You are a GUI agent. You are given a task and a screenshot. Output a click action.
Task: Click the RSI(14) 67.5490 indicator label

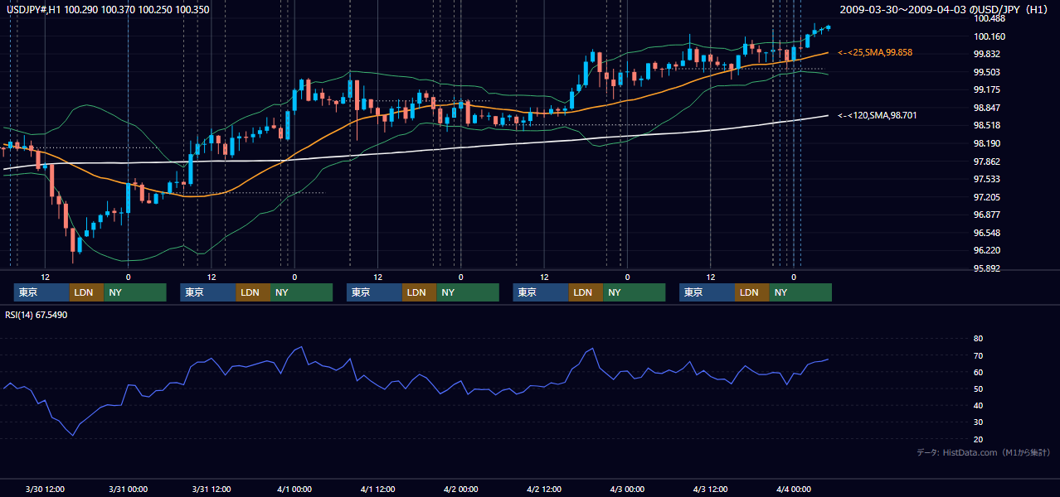coord(36,315)
